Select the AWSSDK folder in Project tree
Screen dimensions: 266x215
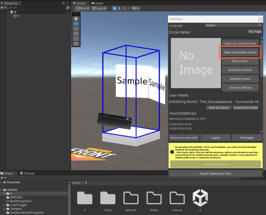pos(14,197)
